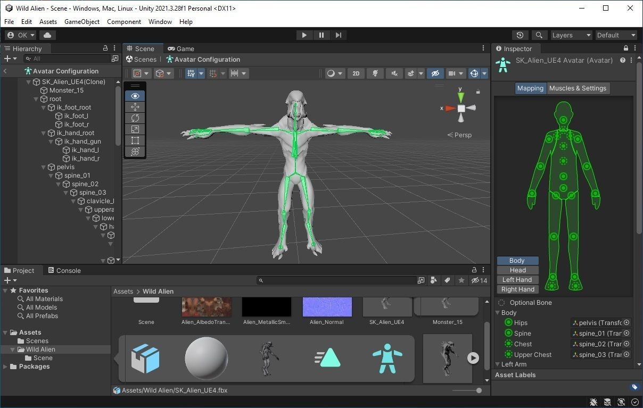Image resolution: width=643 pixels, height=408 pixels.
Task: Open the Component menu
Action: (x=124, y=22)
